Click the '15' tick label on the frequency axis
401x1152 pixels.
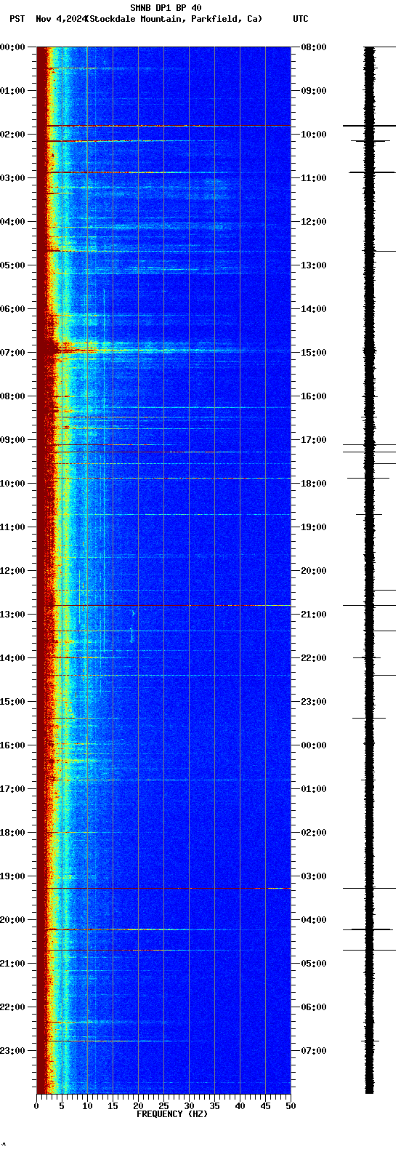click(113, 1106)
